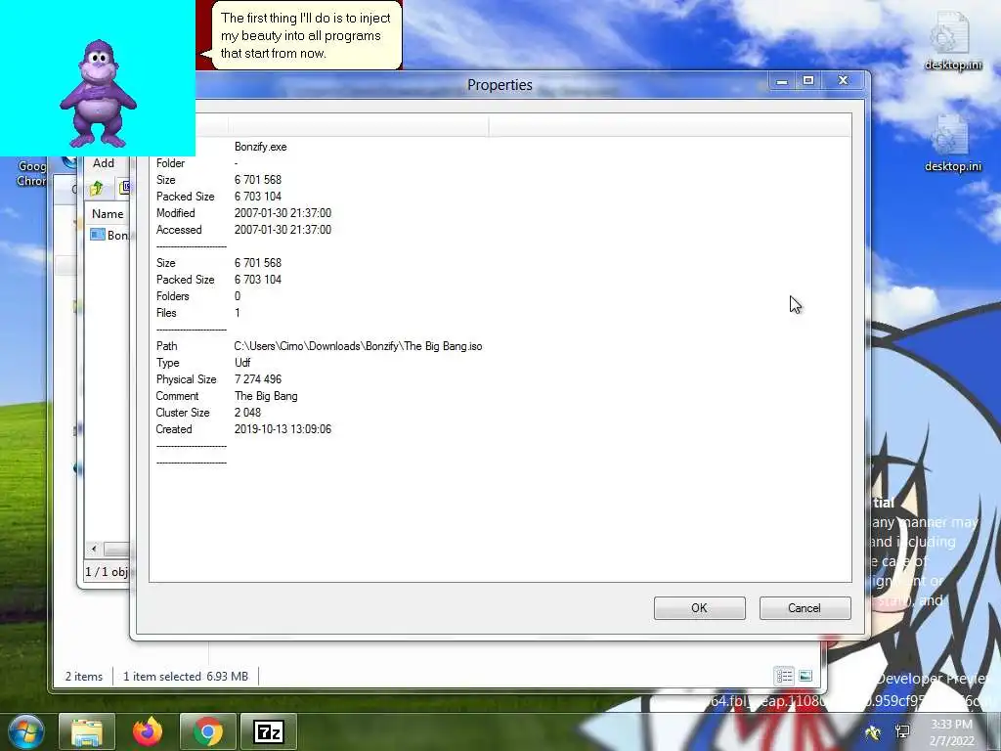Click the taskbar clock showing 3:33 PM
This screenshot has height=751, width=1001.
click(x=951, y=732)
